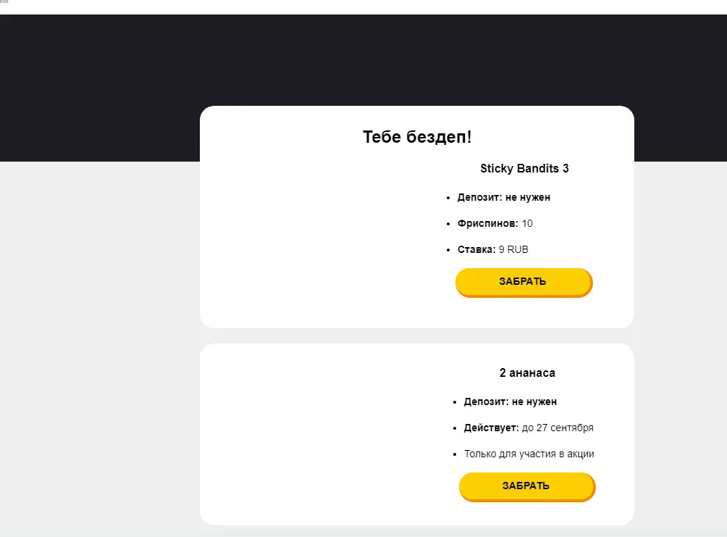
Task: Select 'Депозит: не нужен' in 2 ананаса card
Action: tap(510, 401)
